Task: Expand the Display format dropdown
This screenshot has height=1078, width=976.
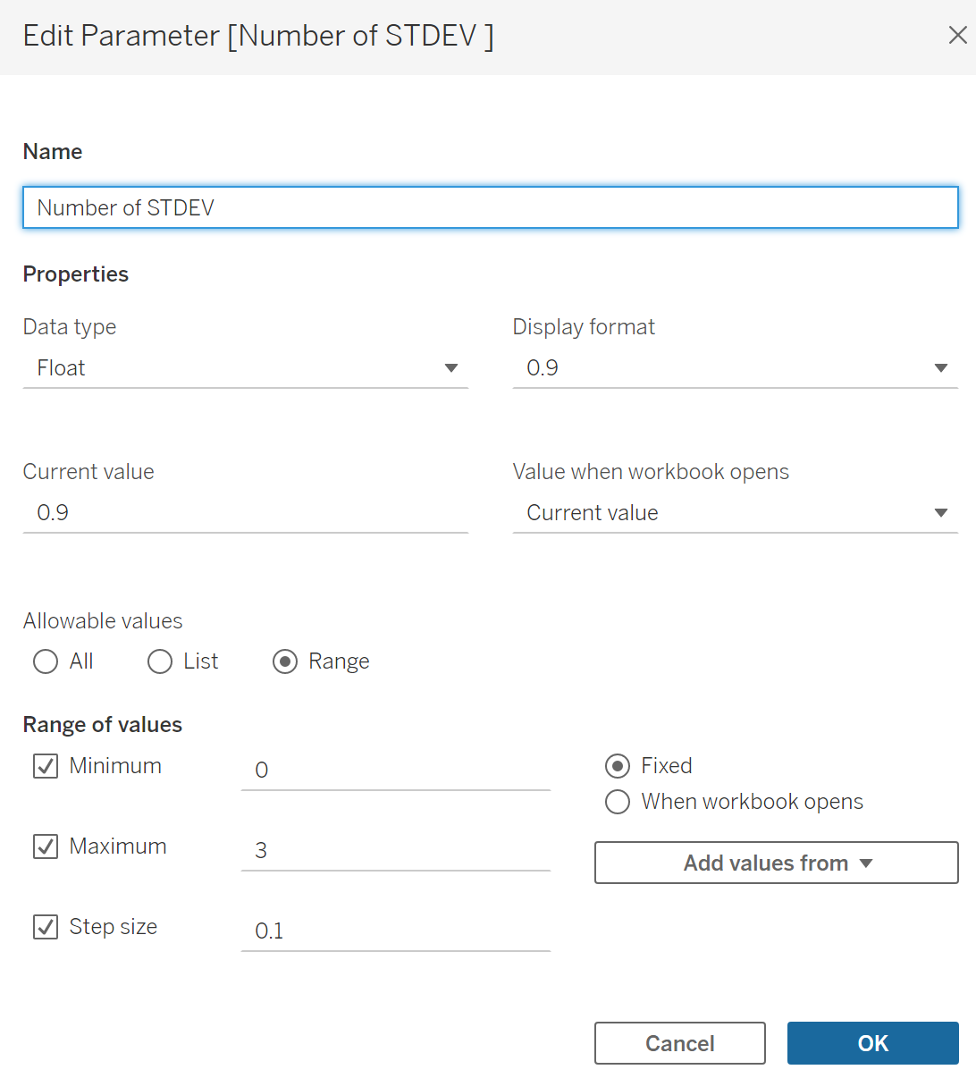Action: [736, 368]
